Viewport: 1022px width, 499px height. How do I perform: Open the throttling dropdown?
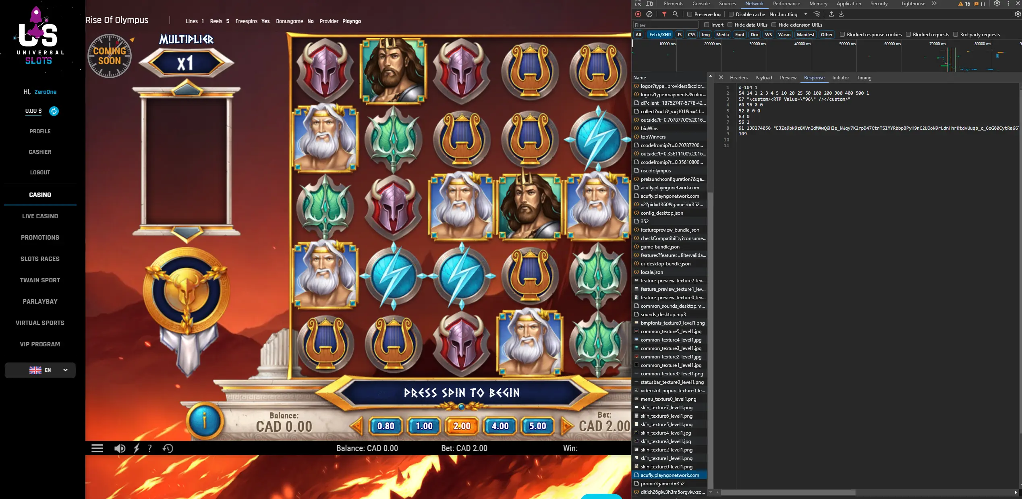[x=788, y=14]
